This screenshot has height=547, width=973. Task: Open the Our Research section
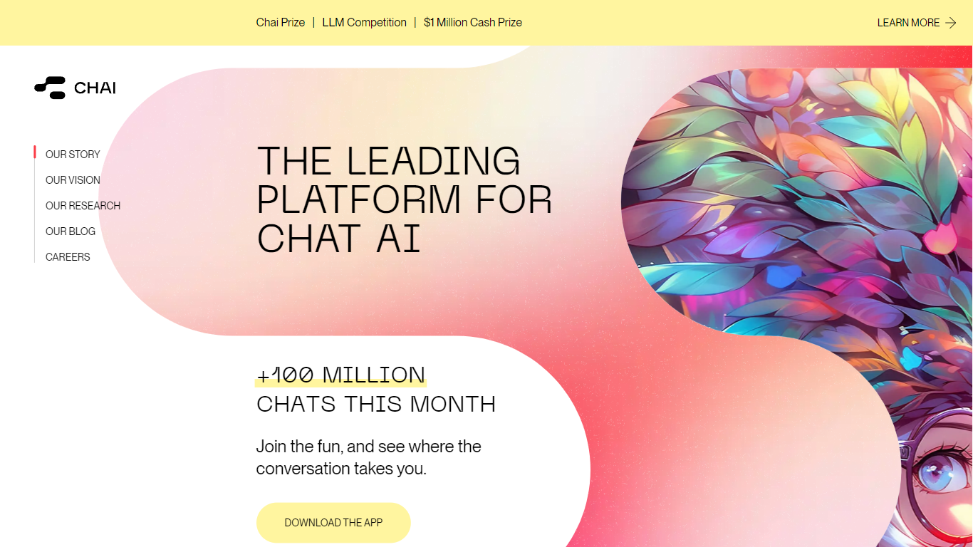tap(83, 206)
